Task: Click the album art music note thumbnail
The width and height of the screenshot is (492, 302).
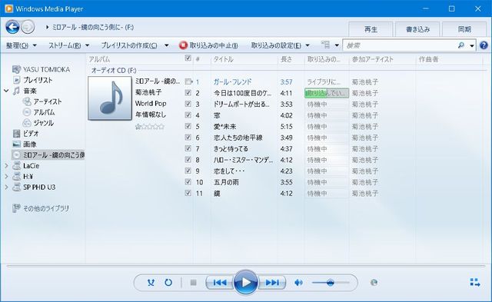Action: (110, 98)
